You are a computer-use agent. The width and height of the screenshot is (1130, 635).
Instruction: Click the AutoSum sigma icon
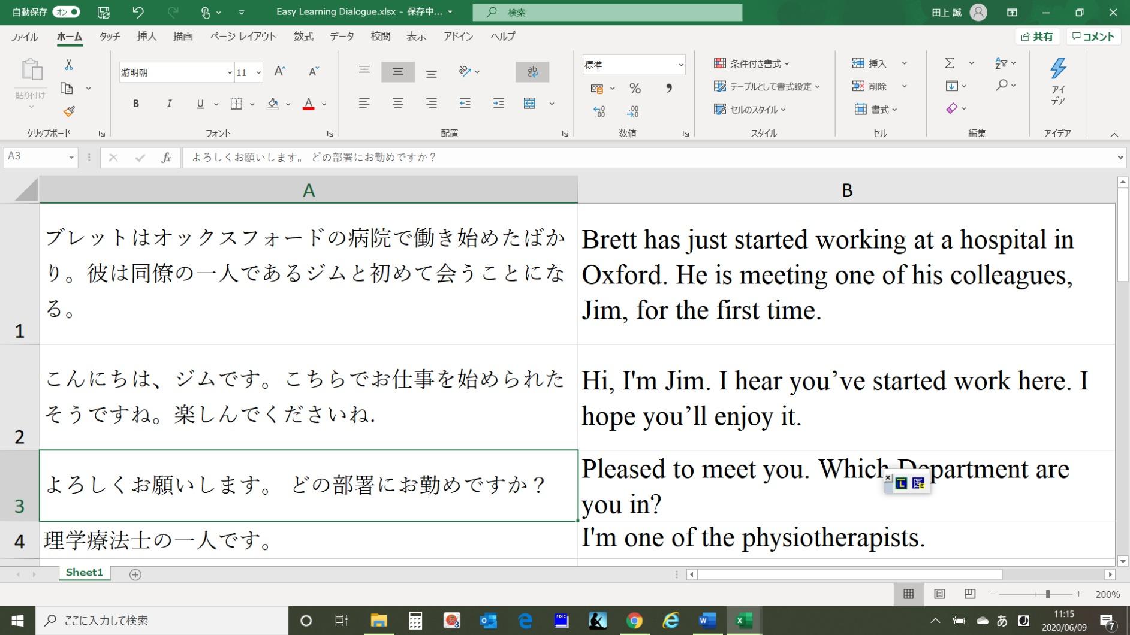point(950,63)
